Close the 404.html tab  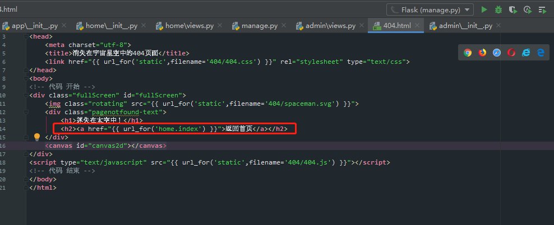tap(417, 25)
